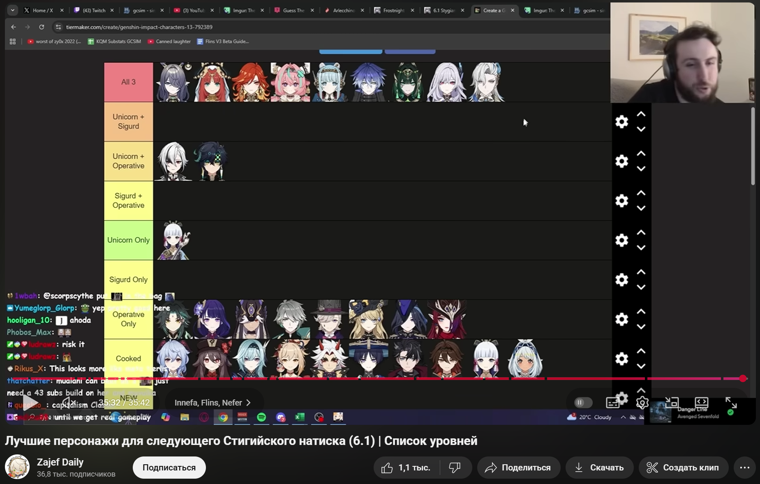Open settings gear for Unicorn Only row
This screenshot has width=760, height=484.
click(621, 240)
